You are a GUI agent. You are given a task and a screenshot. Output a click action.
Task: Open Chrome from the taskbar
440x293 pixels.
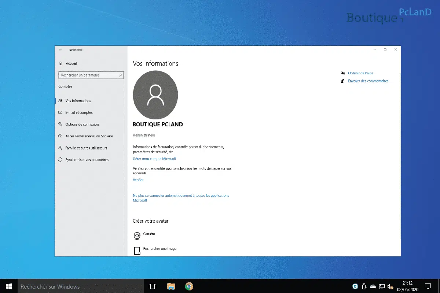[x=189, y=286]
